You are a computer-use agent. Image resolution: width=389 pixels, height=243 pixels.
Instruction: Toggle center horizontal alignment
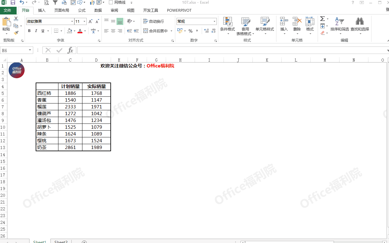point(113,31)
